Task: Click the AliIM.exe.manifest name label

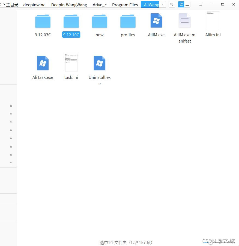Action: [184, 38]
